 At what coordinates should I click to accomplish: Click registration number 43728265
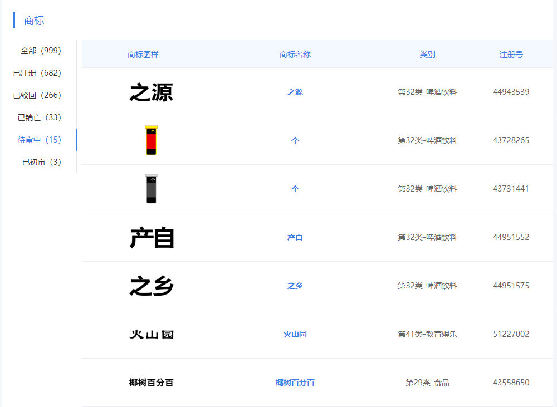pyautogui.click(x=511, y=140)
